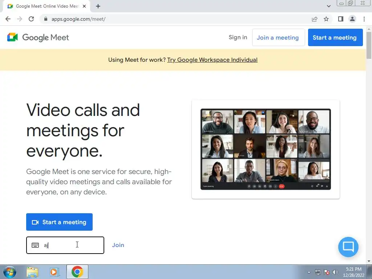This screenshot has height=279, width=372.
Task: Open the Chrome profile avatar icon
Action: click(352, 19)
